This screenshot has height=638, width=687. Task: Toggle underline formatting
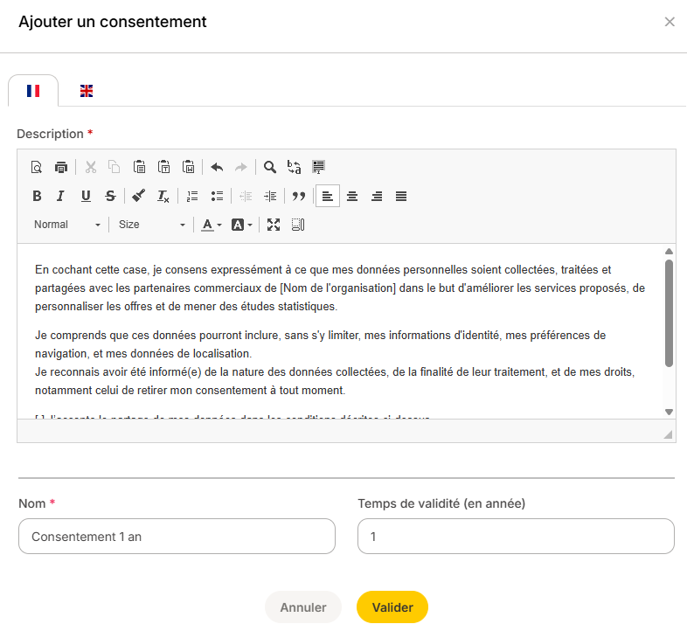point(86,196)
